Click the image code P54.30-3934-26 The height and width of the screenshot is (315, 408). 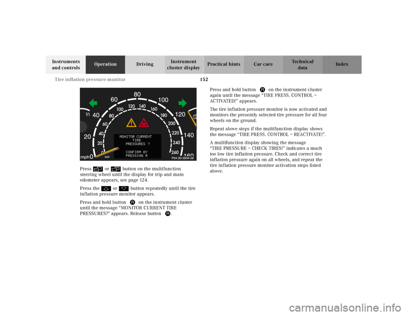[182, 158]
